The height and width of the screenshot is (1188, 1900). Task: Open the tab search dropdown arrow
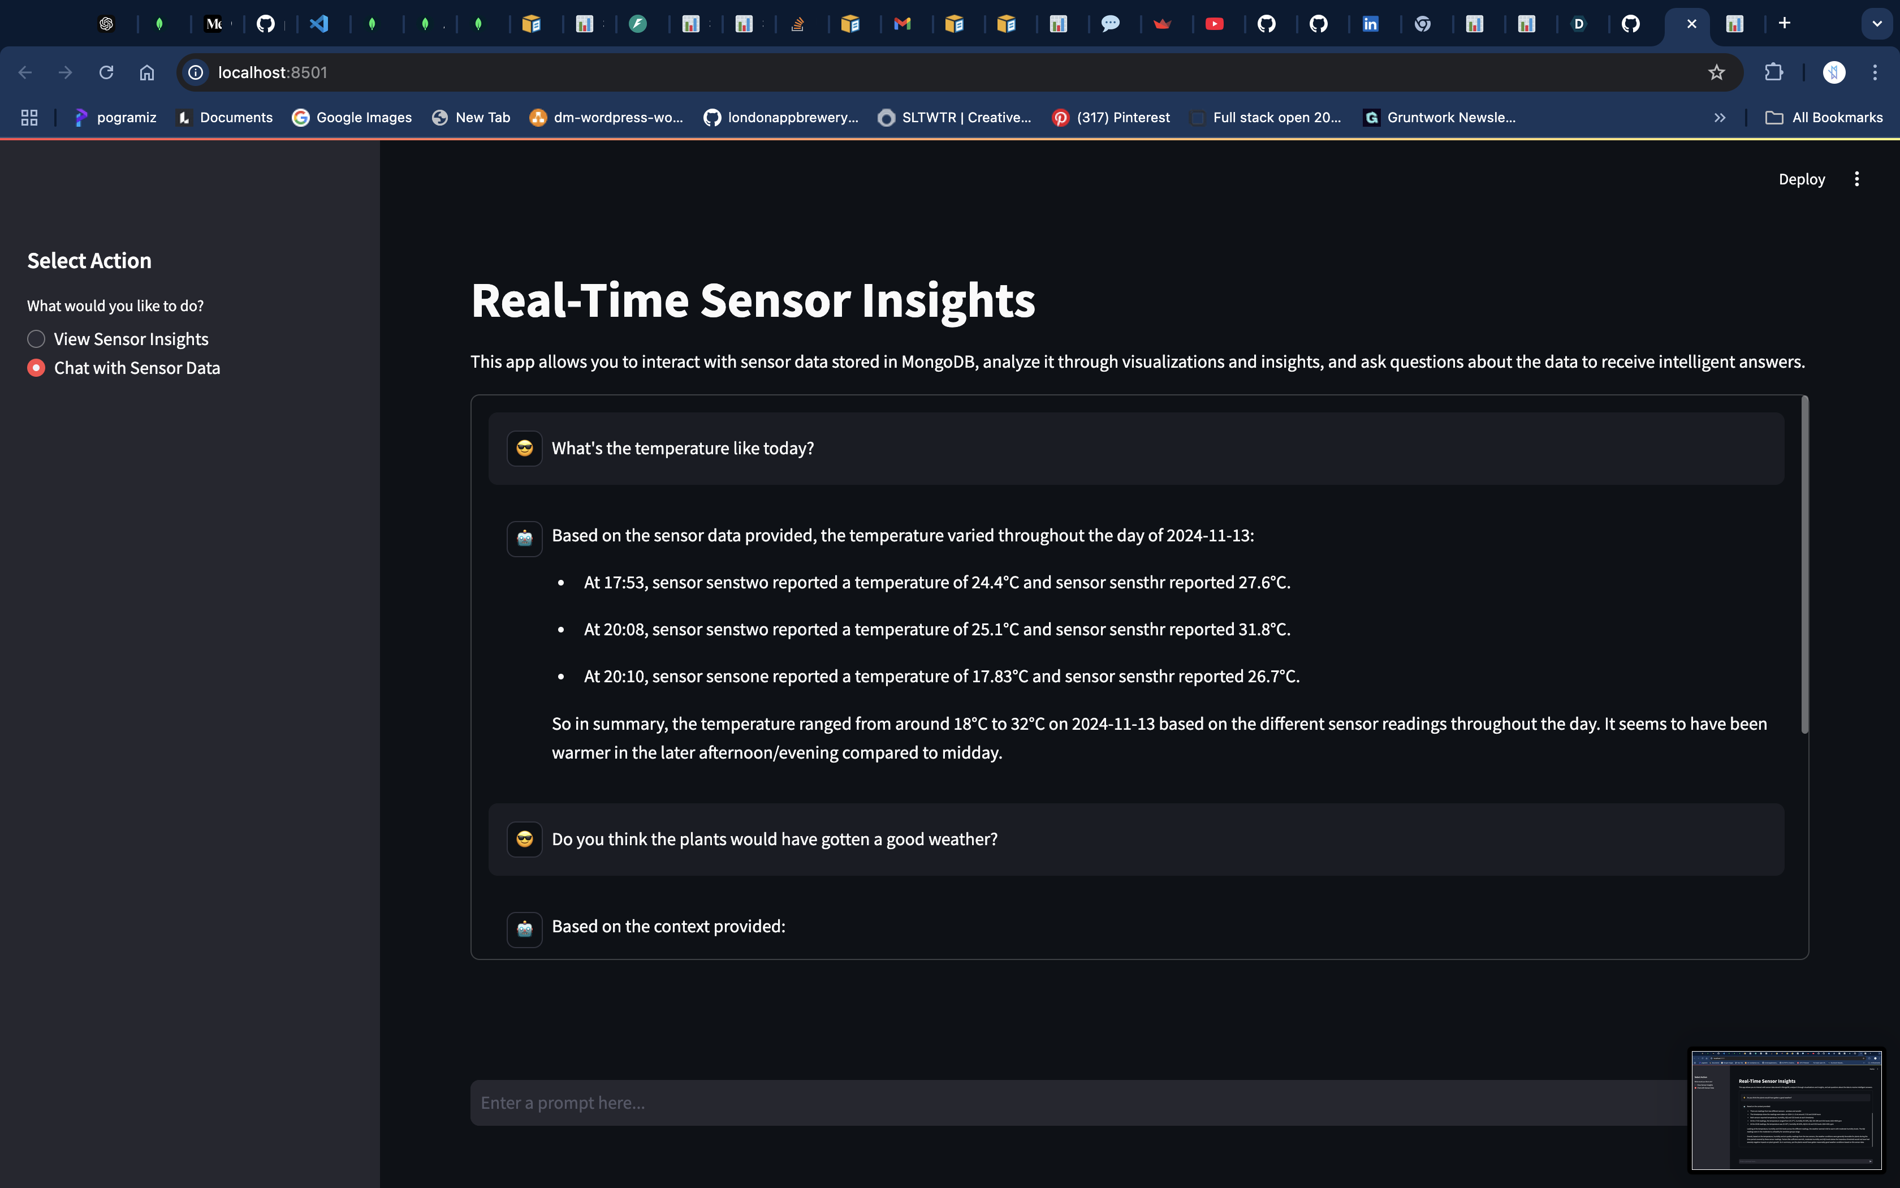tap(1876, 24)
